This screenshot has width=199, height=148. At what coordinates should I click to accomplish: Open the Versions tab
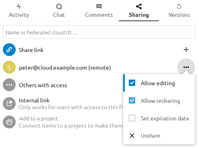[179, 11]
